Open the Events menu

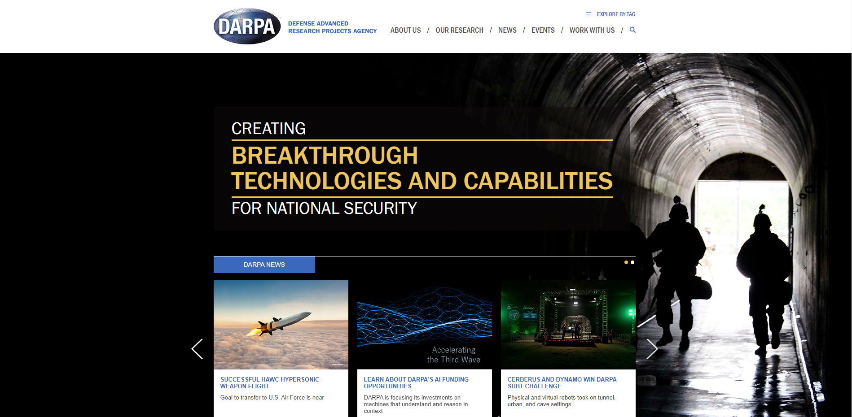point(543,30)
